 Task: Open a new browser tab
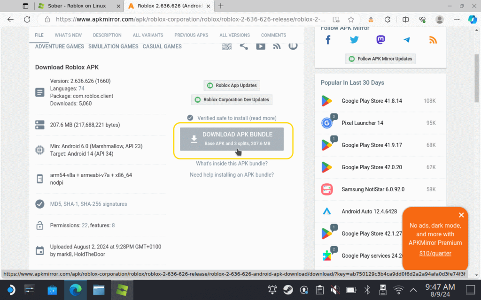(x=221, y=6)
